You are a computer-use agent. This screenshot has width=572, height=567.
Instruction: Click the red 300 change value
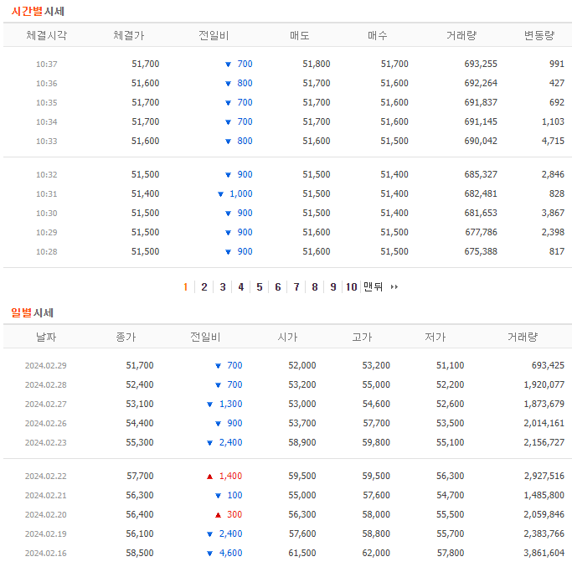pos(234,514)
